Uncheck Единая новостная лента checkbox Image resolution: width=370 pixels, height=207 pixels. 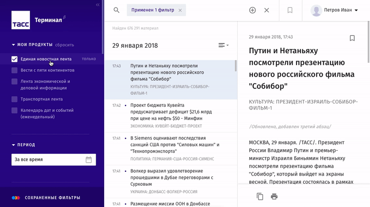[14, 59]
